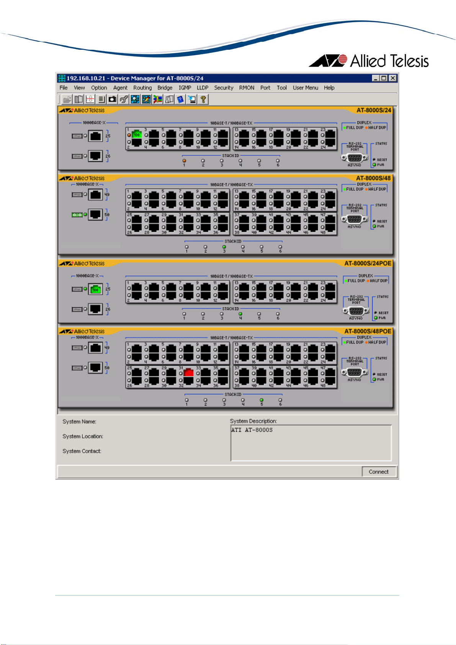This screenshot has height=645, width=456.
Task: Click the blue network map toolbar icon
Action: (x=135, y=100)
